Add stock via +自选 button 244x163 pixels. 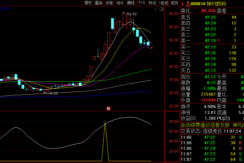(x=163, y=3)
